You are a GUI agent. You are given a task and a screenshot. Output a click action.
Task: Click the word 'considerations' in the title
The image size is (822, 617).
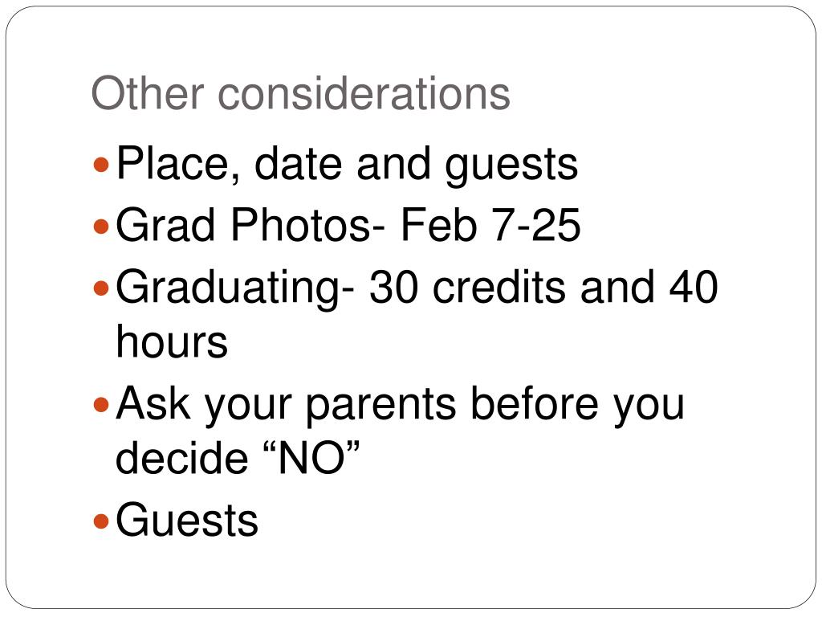pyautogui.click(x=364, y=93)
